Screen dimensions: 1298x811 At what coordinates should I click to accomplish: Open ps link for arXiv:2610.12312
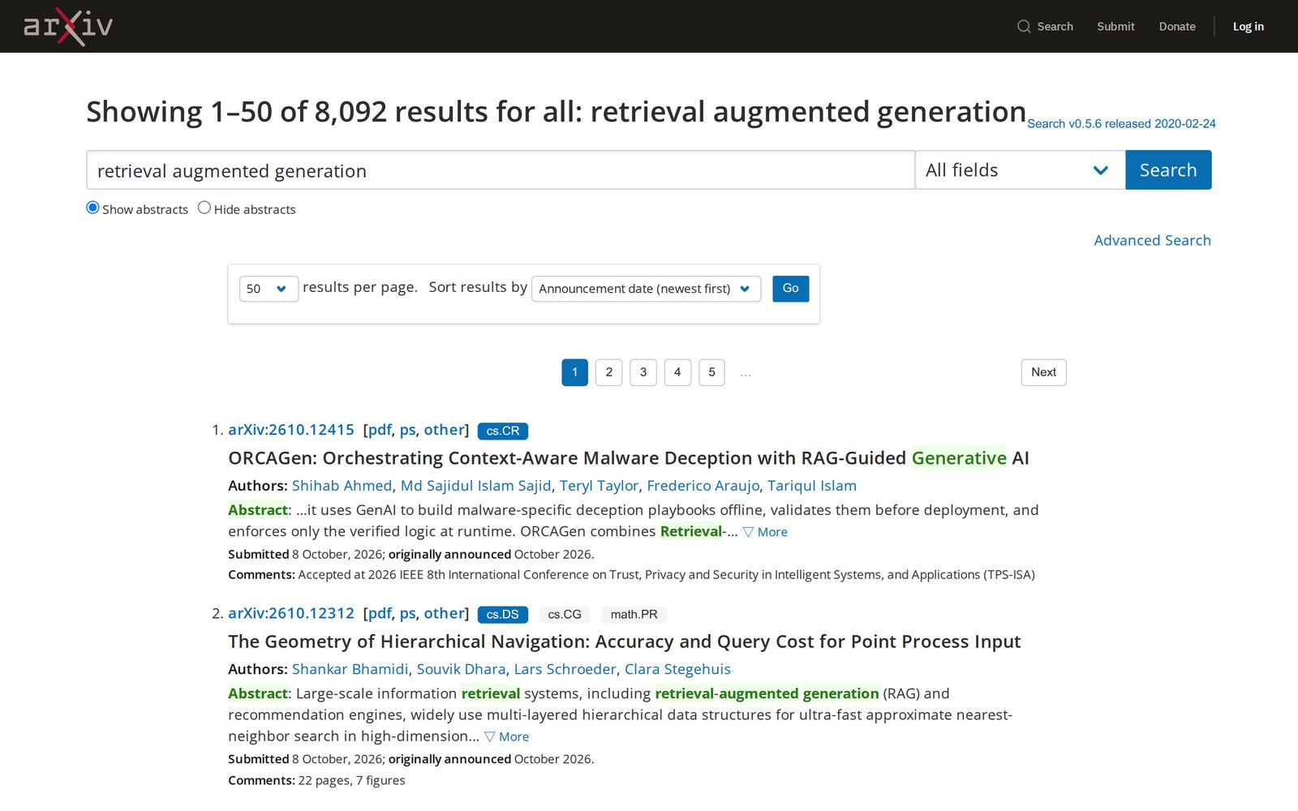tap(407, 613)
